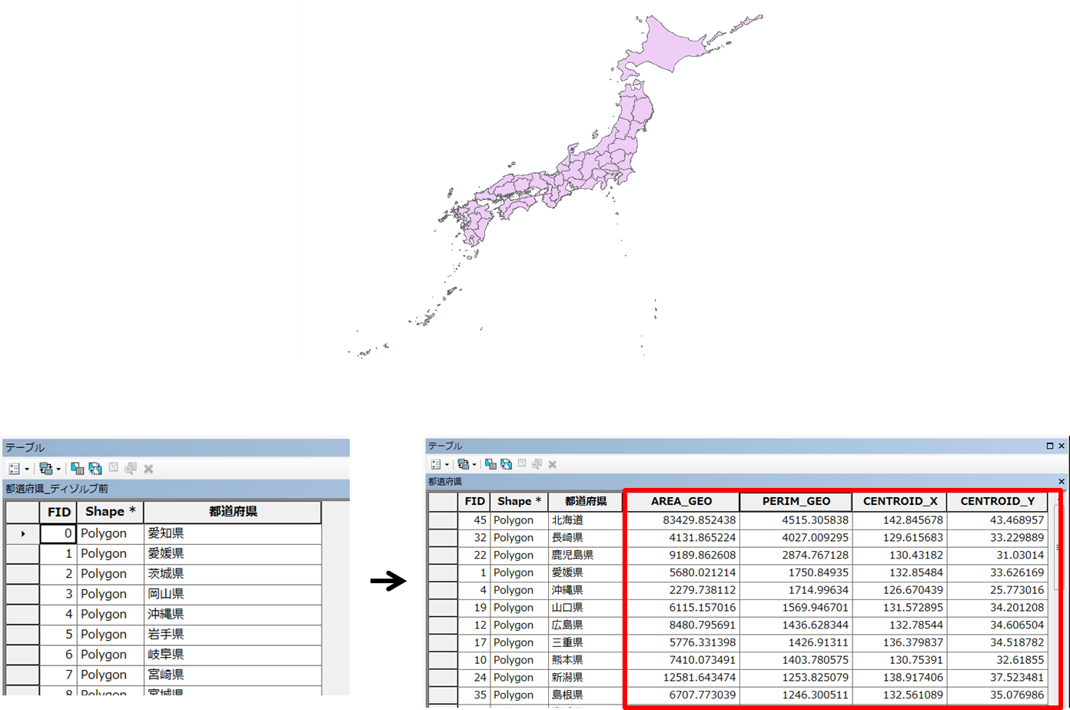Click the PERIM_GEO column header
Screen dimensions: 1070x710
tap(796, 501)
